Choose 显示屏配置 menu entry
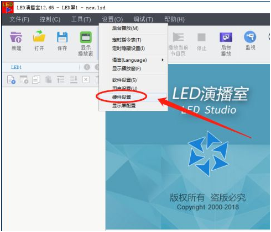The image size is (271, 232). (x=124, y=106)
